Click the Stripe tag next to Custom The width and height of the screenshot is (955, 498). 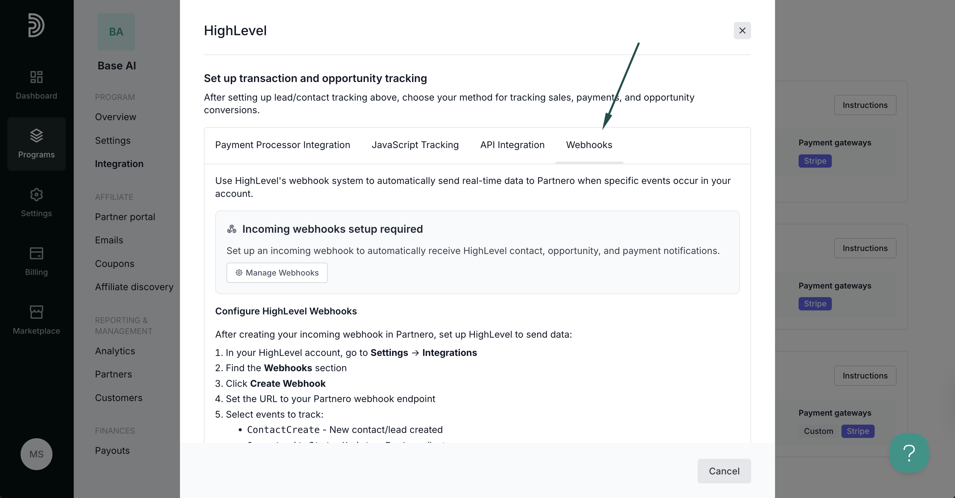(x=857, y=431)
